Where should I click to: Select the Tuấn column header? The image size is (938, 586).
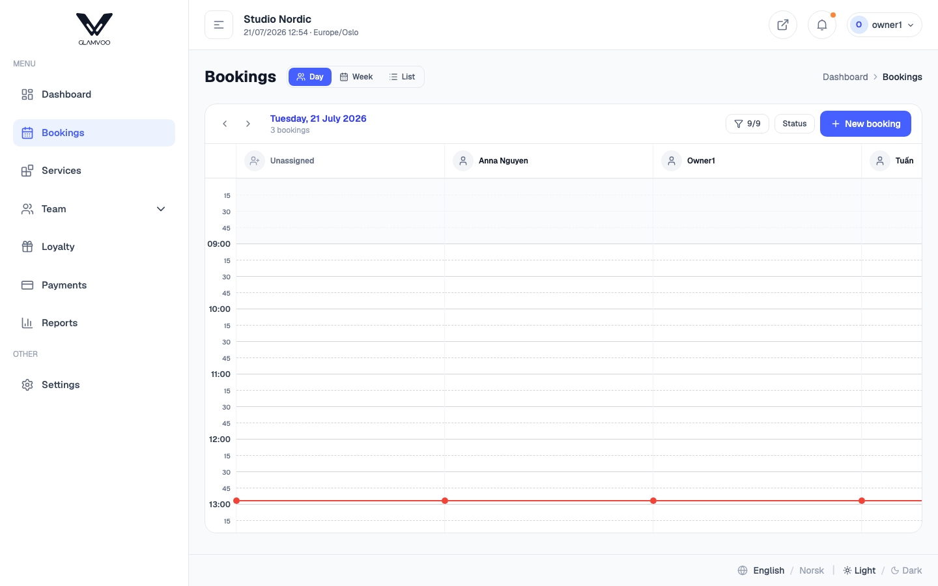click(892, 161)
